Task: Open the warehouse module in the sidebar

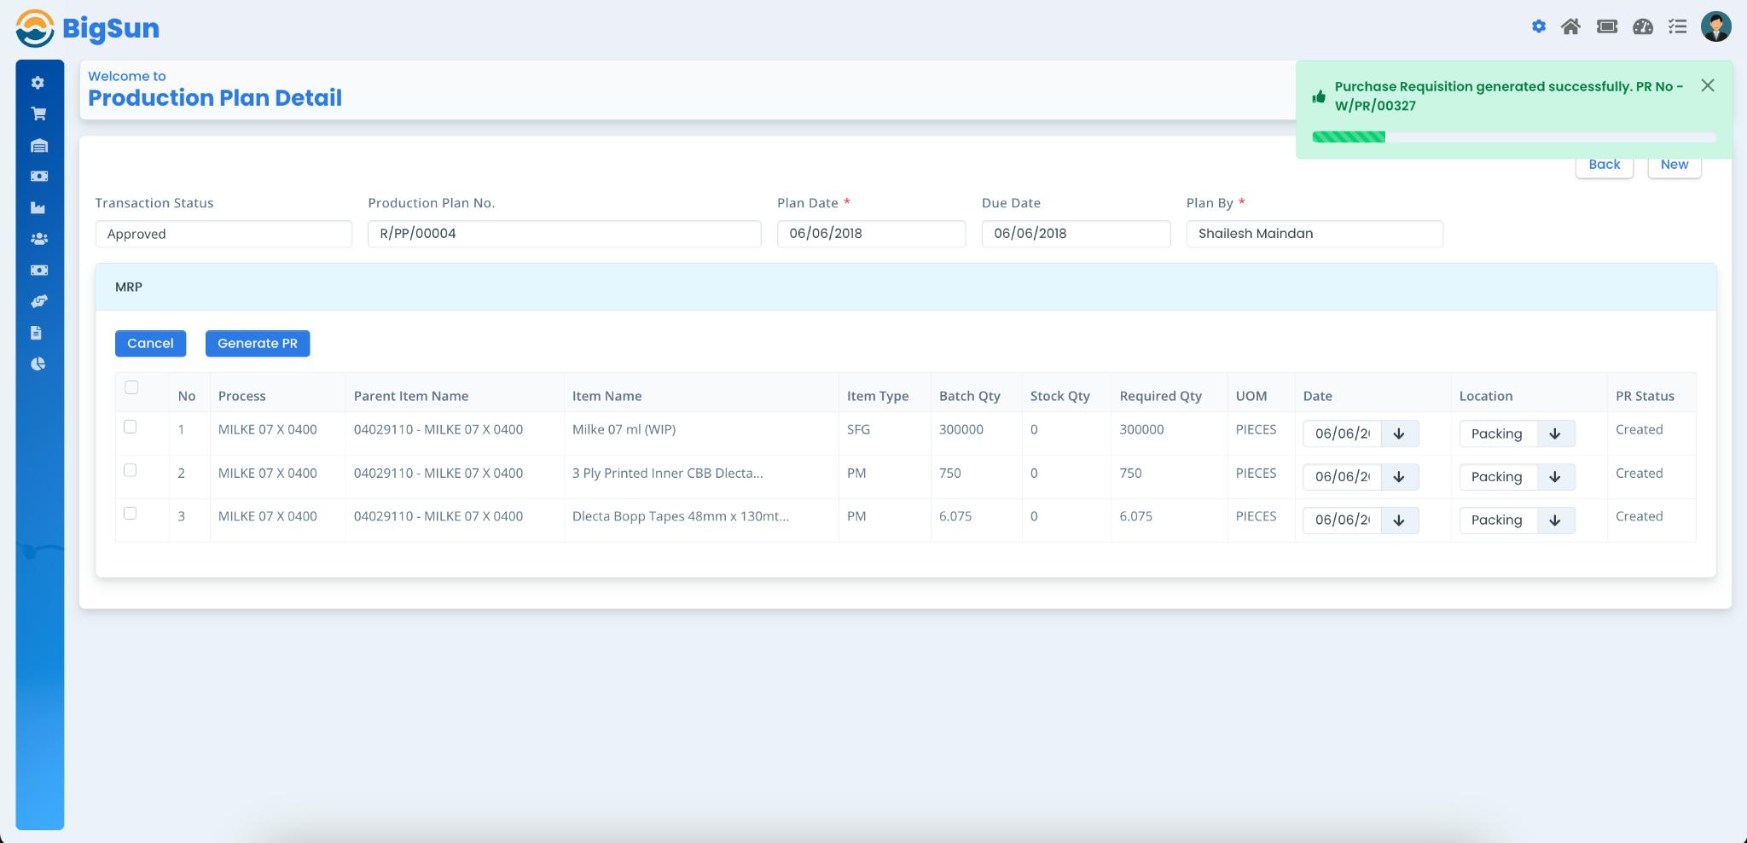Action: 38,145
